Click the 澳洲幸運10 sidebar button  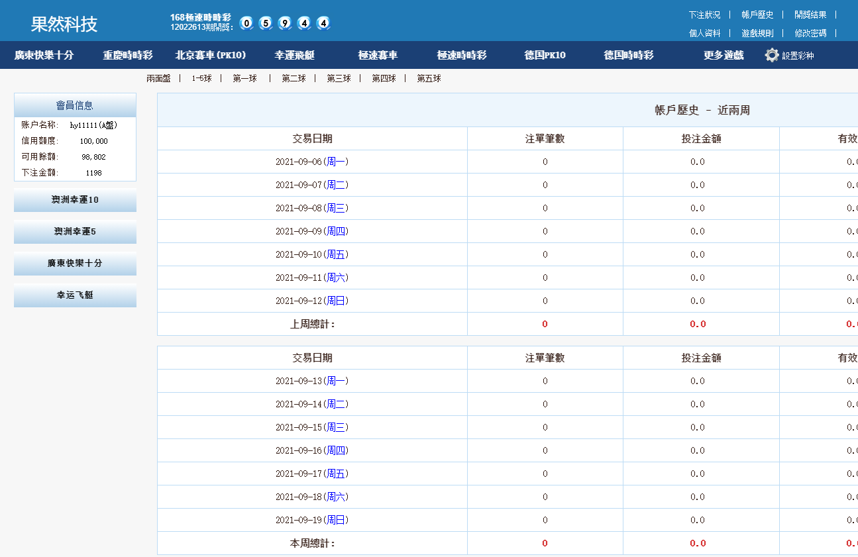[75, 200]
